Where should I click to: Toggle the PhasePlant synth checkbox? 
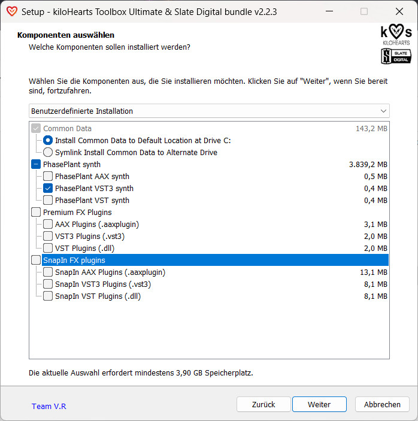(36, 164)
